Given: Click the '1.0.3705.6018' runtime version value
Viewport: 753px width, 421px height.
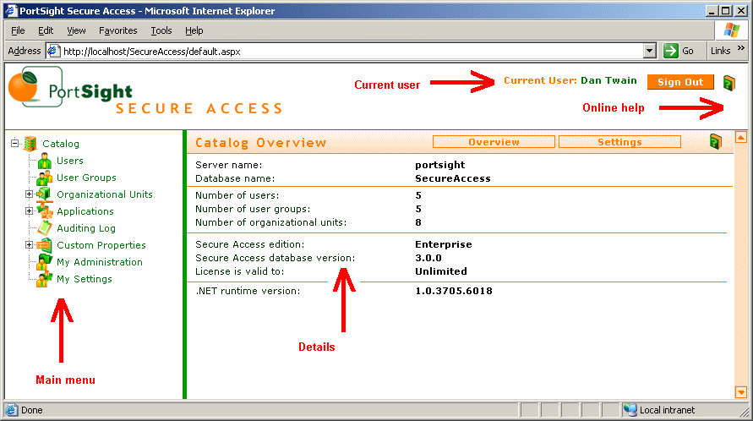Looking at the screenshot, I should click(x=454, y=291).
